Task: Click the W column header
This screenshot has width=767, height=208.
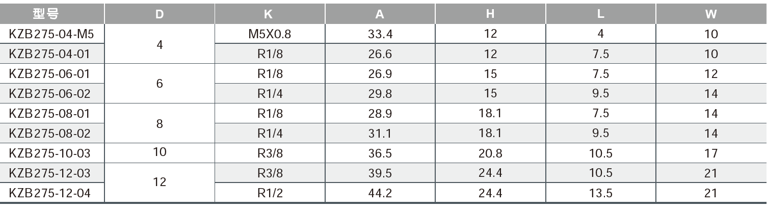Action: click(711, 14)
